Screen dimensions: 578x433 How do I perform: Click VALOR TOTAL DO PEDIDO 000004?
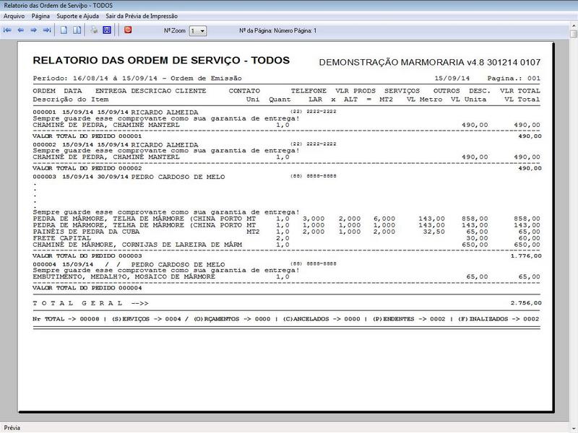coord(87,288)
